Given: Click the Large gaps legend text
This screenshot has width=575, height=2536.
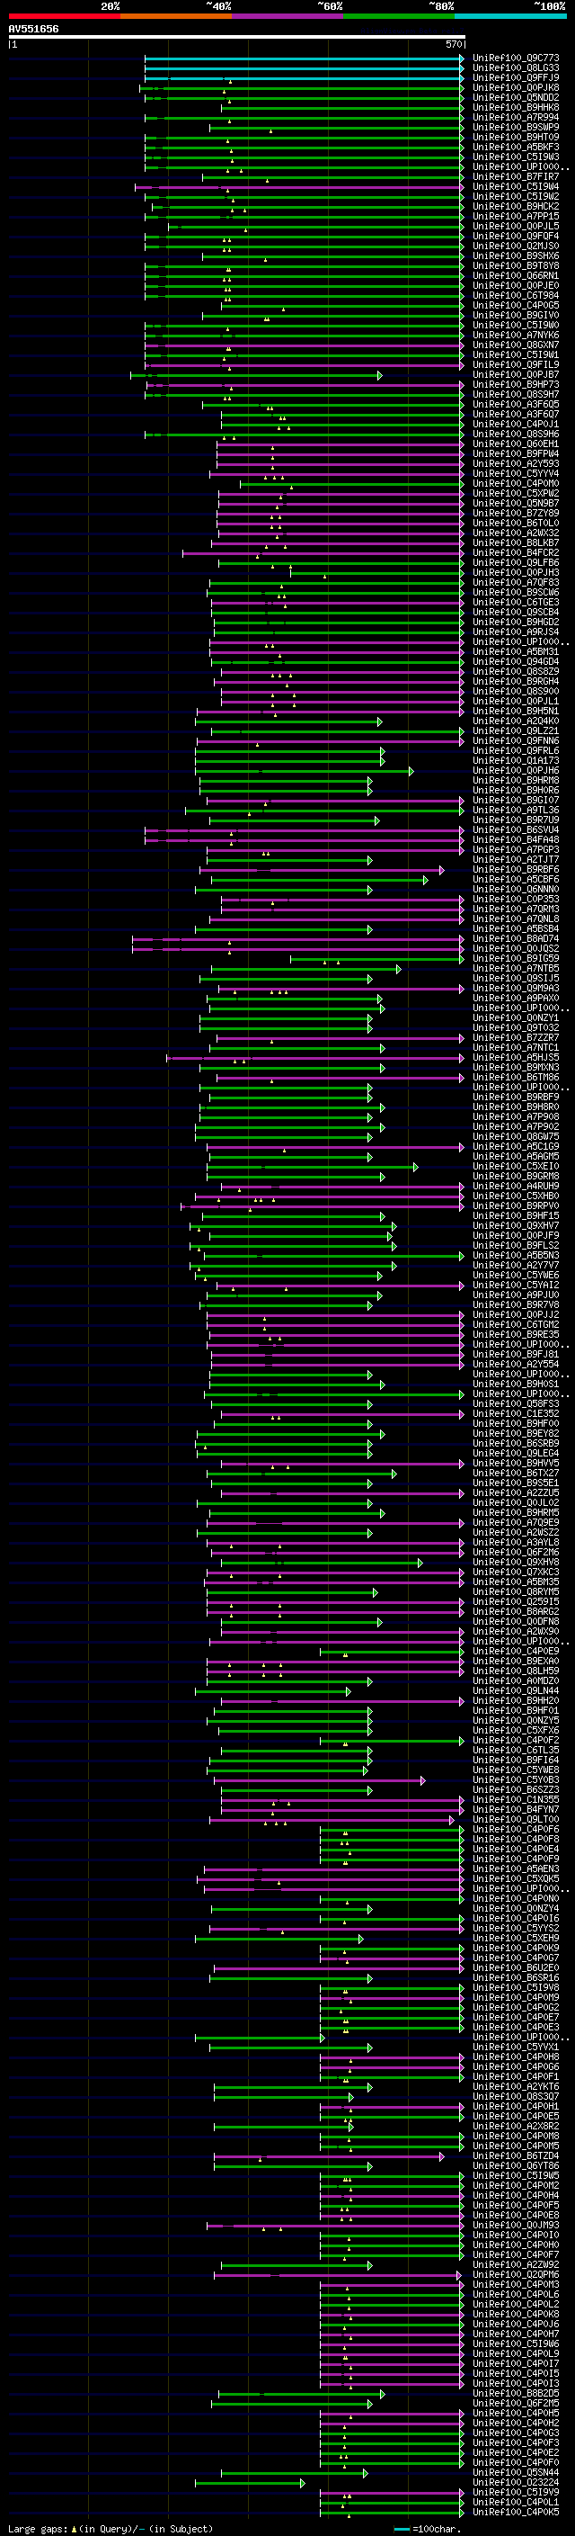Looking at the screenshot, I should pyautogui.click(x=111, y=2528).
